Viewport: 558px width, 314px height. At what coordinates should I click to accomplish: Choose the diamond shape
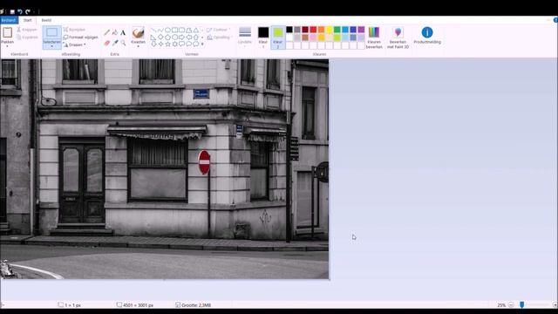pos(160,37)
